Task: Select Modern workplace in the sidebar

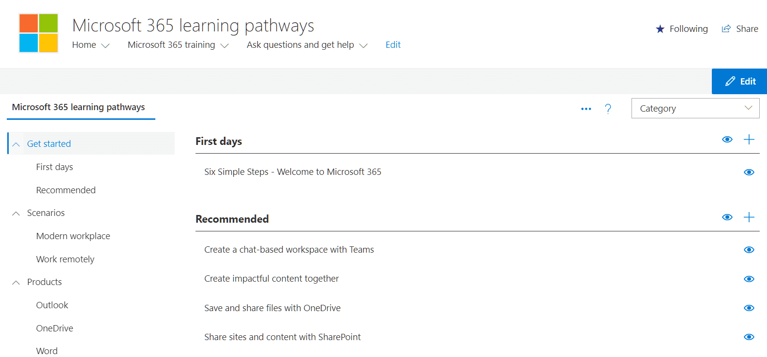Action: [73, 236]
